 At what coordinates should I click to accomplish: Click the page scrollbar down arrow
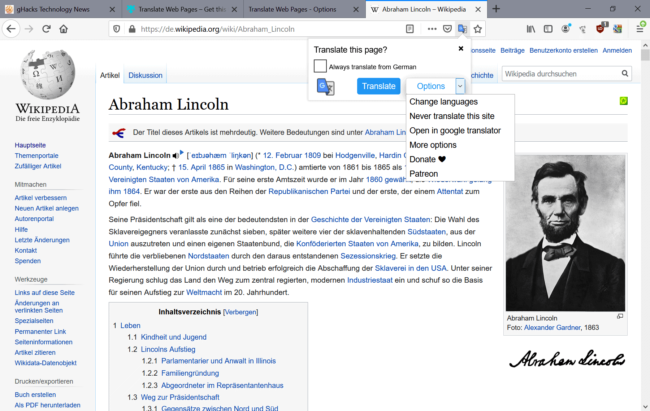tap(645, 407)
